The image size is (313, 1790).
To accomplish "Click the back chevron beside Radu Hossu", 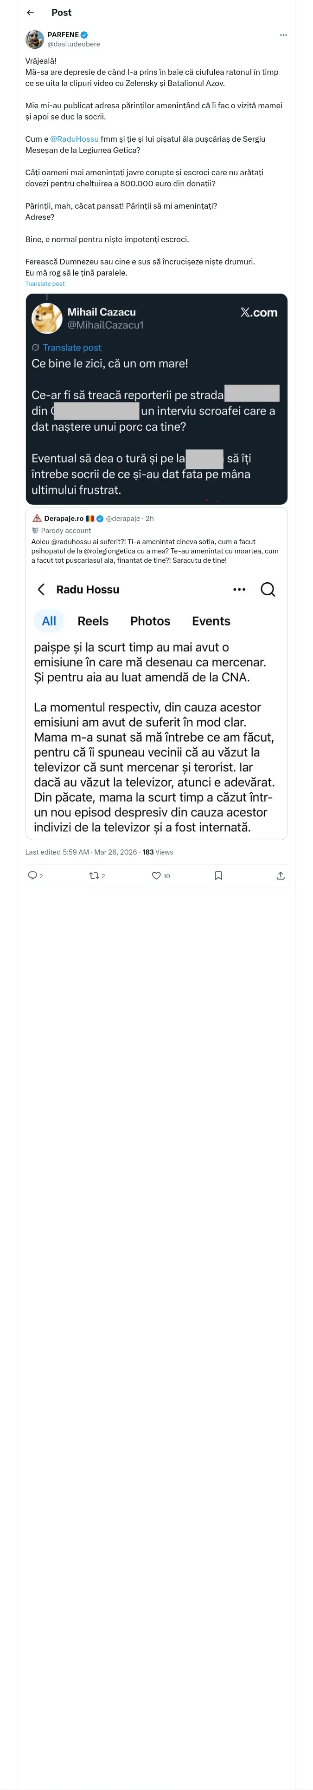I will 41,589.
